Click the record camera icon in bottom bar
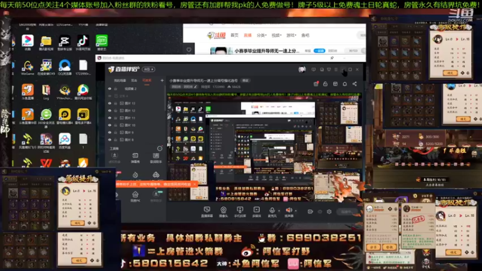 pyautogui.click(x=310, y=212)
